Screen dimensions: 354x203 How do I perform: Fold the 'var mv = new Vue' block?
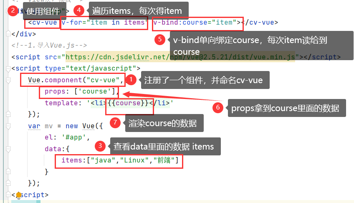point(8,125)
